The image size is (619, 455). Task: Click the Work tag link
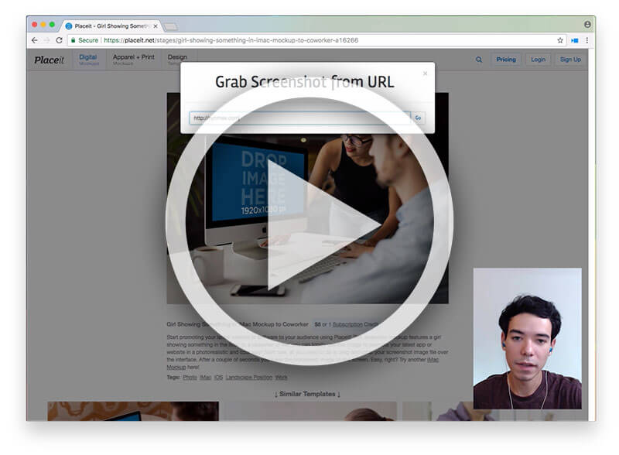click(281, 377)
